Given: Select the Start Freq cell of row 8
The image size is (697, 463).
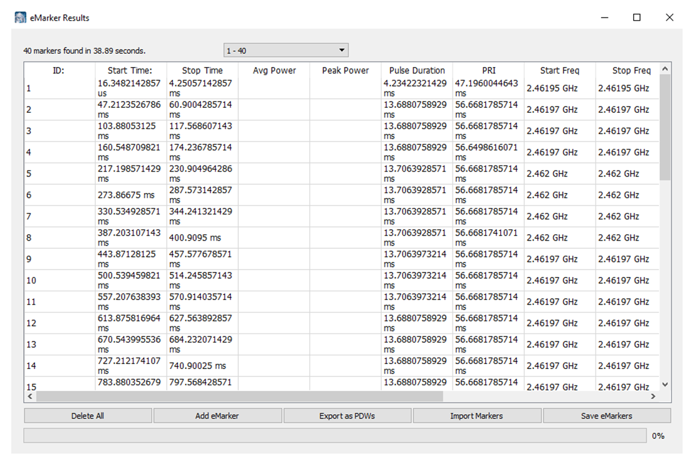Looking at the screenshot, I should [x=559, y=238].
